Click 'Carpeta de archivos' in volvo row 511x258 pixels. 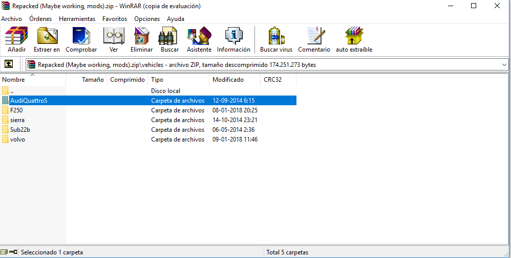(x=178, y=139)
